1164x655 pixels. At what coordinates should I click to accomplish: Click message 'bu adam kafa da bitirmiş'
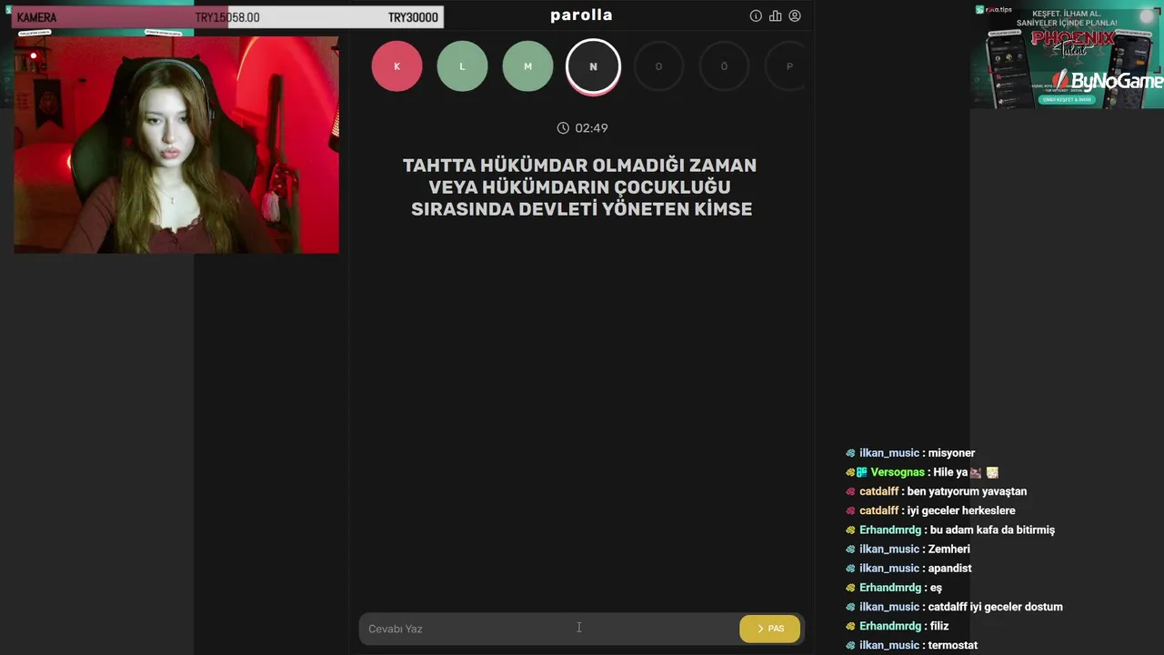point(993,529)
